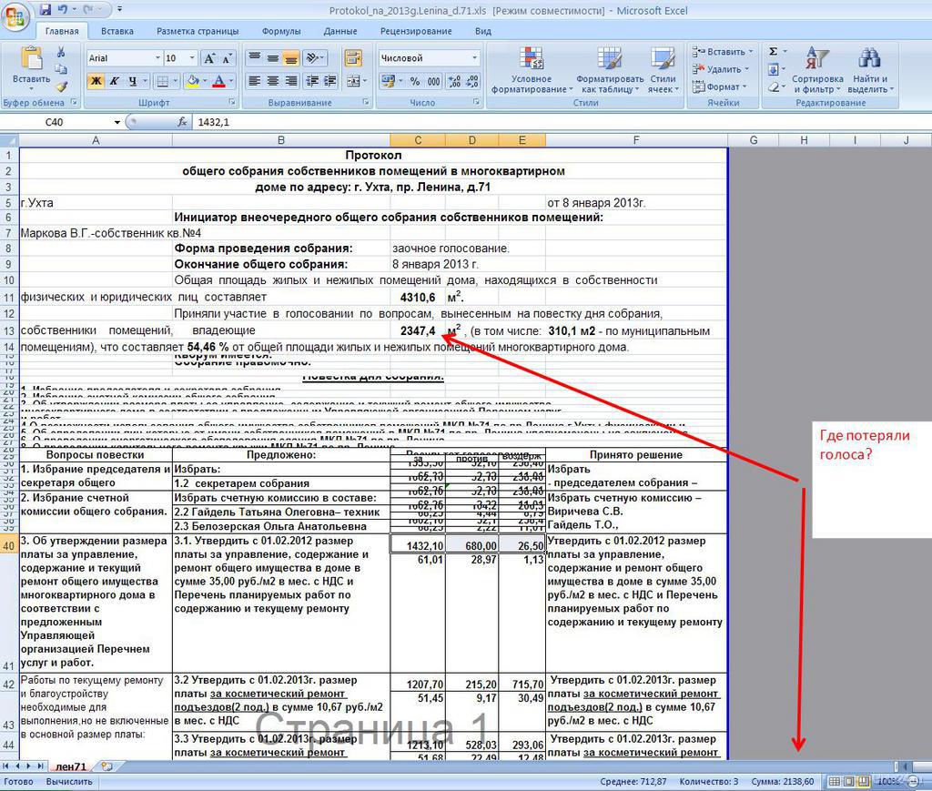Click the fx insert function button
Screen dimensions: 932x791
pyautogui.click(x=182, y=122)
